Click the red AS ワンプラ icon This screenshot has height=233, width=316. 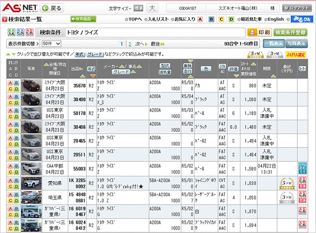(29, 32)
